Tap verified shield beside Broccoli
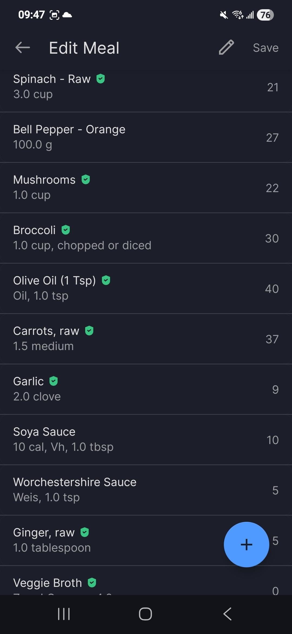The height and width of the screenshot is (634, 292). (x=66, y=230)
